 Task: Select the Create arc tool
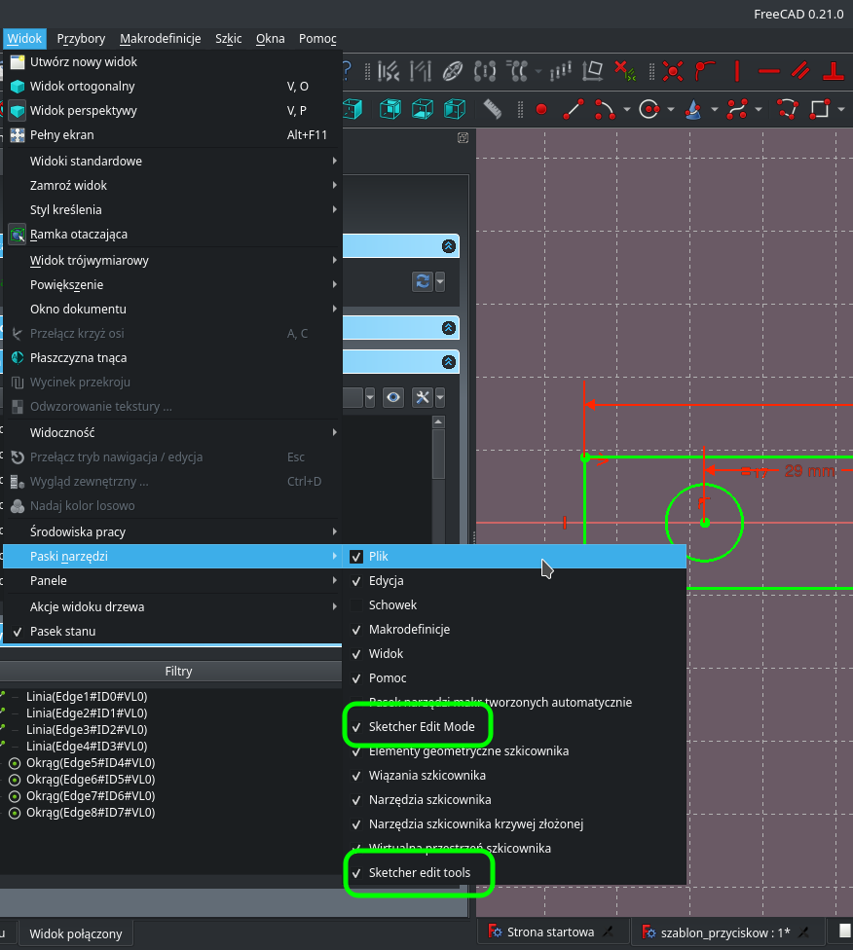(604, 109)
